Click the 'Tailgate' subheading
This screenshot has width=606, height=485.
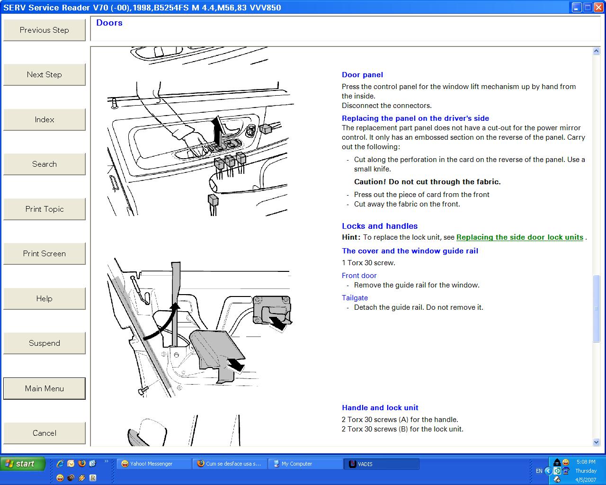[355, 298]
